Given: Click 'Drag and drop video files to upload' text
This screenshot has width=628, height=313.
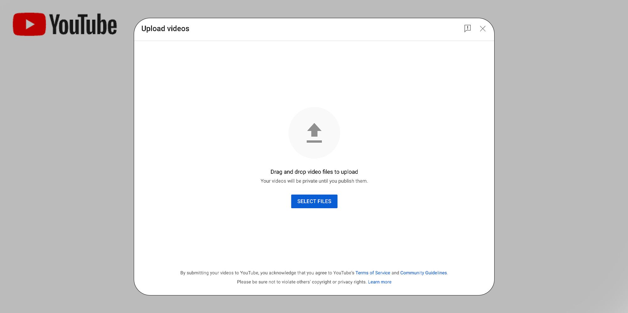Looking at the screenshot, I should coord(314,172).
